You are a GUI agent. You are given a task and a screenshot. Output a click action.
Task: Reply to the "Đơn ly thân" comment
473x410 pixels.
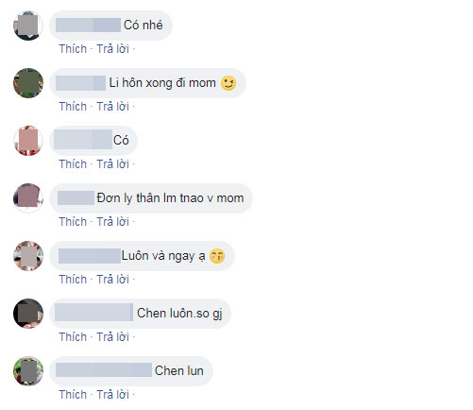112,222
